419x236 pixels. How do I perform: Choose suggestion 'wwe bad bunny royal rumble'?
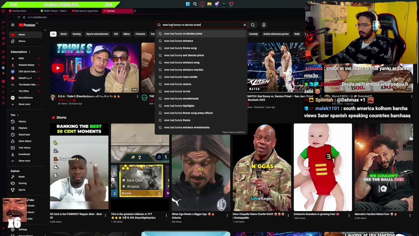click(x=200, y=77)
